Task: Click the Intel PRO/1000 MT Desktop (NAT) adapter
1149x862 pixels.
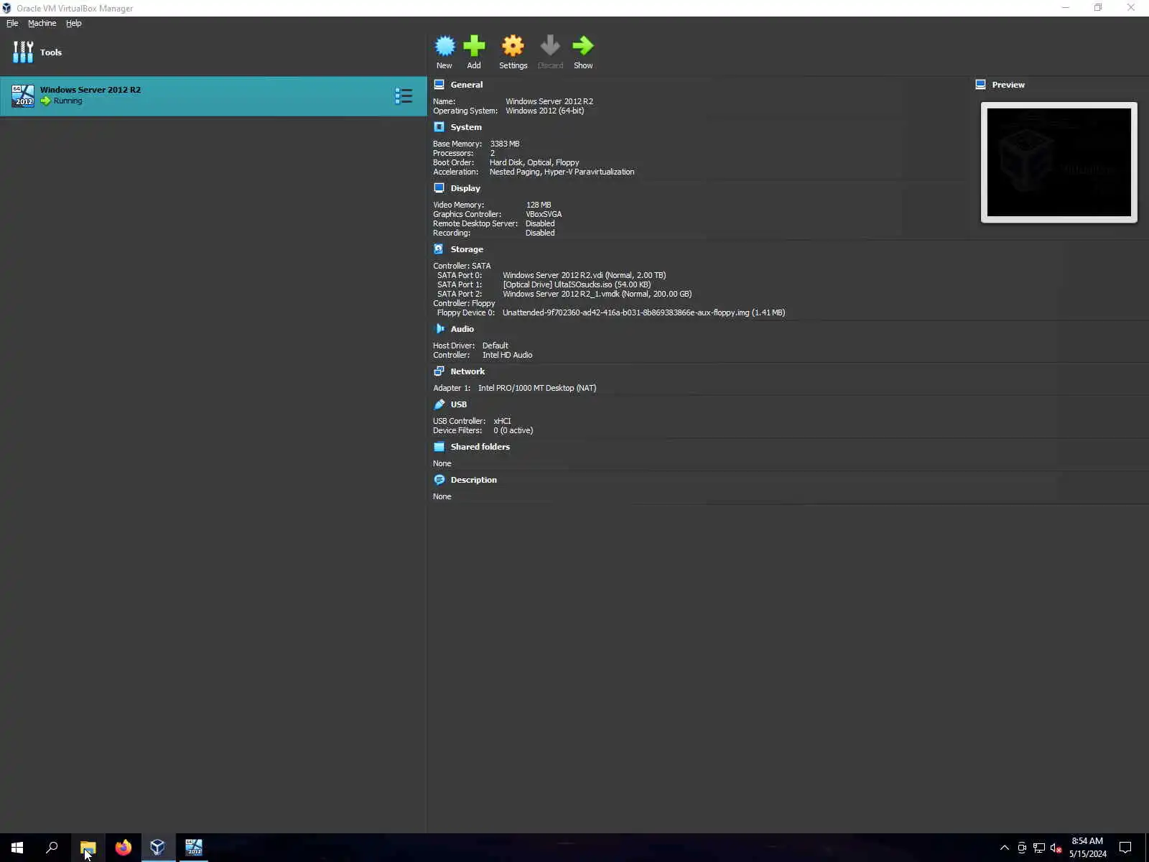Action: [x=537, y=388]
